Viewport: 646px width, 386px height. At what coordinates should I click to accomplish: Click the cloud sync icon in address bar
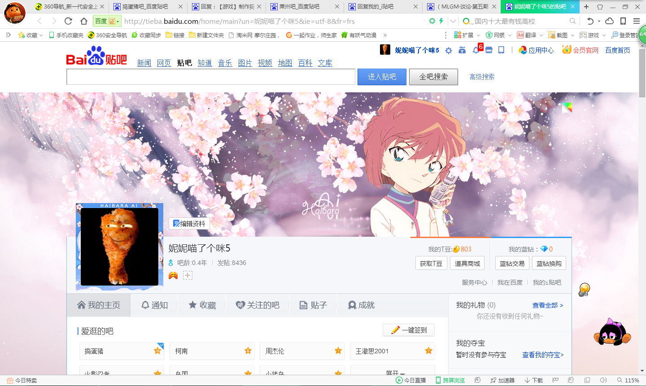[x=610, y=21]
